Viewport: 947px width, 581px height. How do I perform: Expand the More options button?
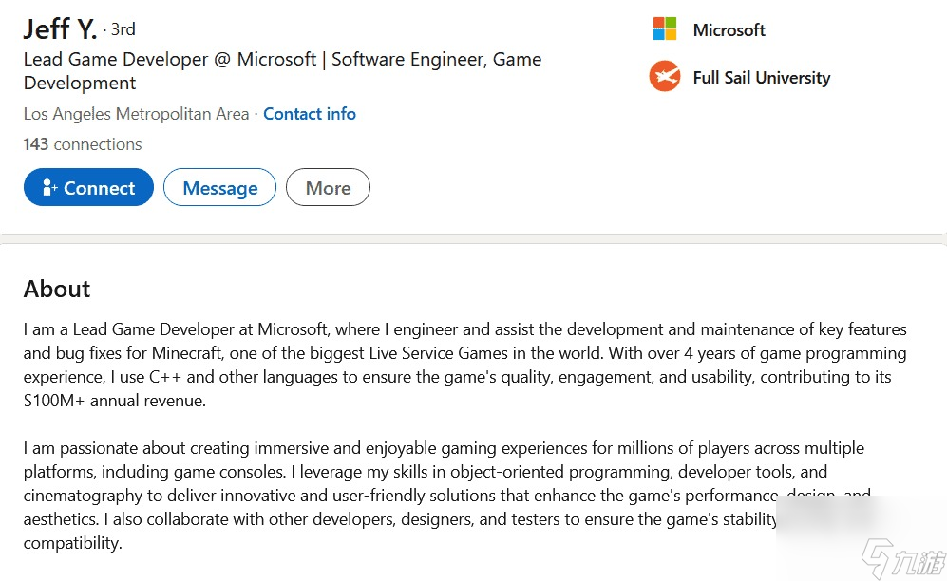pos(328,187)
